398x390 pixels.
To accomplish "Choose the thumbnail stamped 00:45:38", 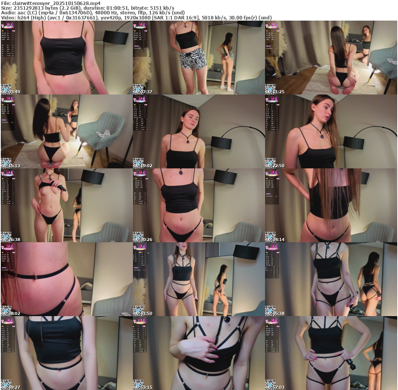I will coord(331,279).
